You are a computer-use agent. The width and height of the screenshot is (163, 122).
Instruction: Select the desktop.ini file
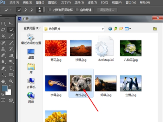(x=106, y=49)
